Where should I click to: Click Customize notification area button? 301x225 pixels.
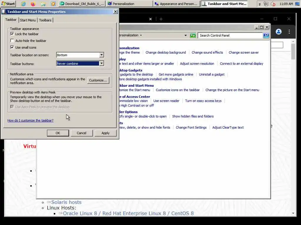pyautogui.click(x=98, y=80)
